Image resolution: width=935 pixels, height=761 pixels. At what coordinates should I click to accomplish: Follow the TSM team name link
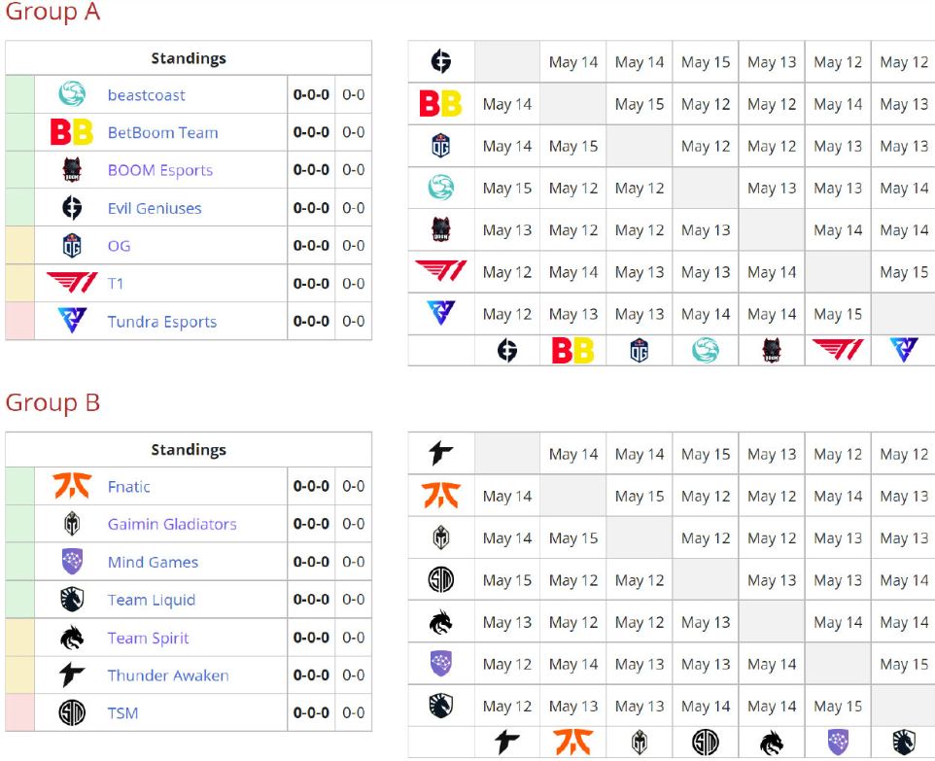click(x=122, y=713)
